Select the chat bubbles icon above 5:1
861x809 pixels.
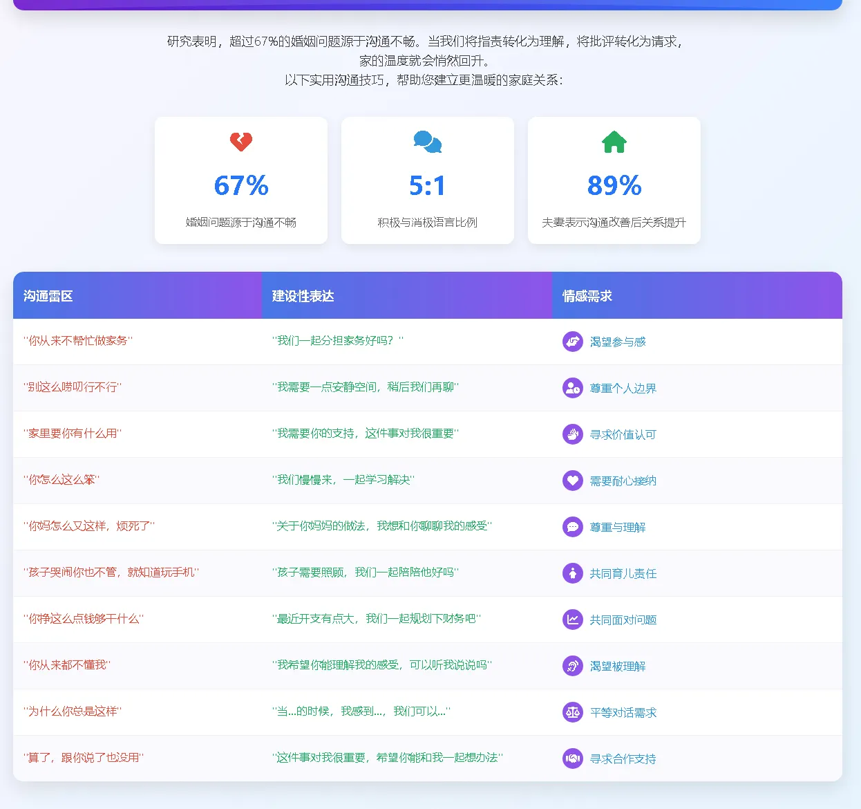(x=427, y=141)
